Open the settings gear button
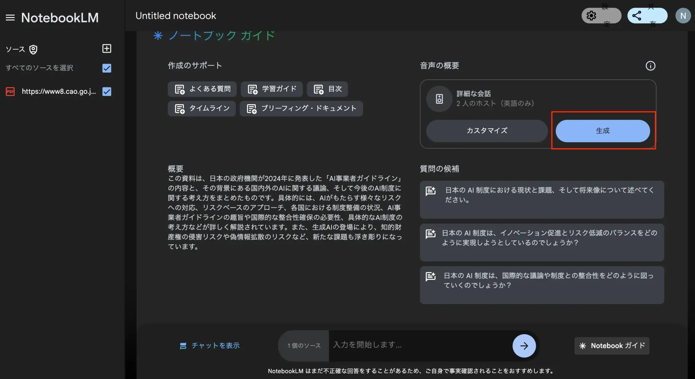Image resolution: width=695 pixels, height=379 pixels. 601,16
